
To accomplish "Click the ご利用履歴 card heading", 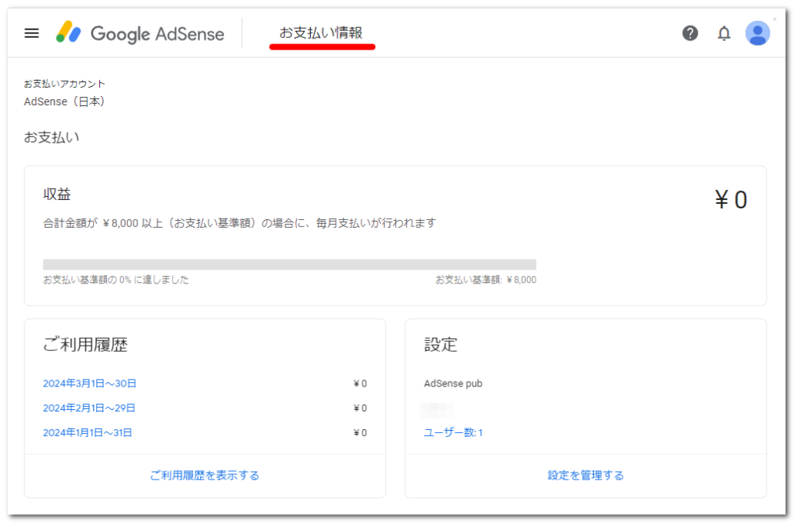I will point(85,346).
